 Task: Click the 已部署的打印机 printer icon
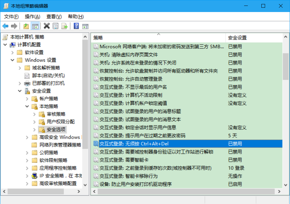tap(27, 83)
